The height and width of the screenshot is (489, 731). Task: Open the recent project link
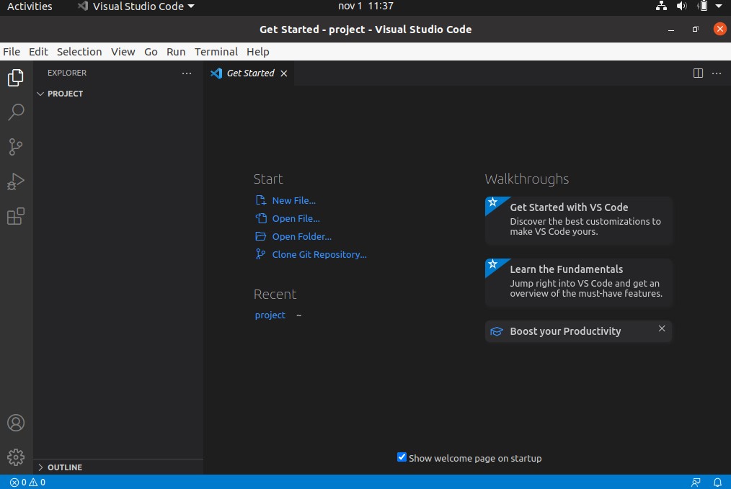click(x=270, y=315)
